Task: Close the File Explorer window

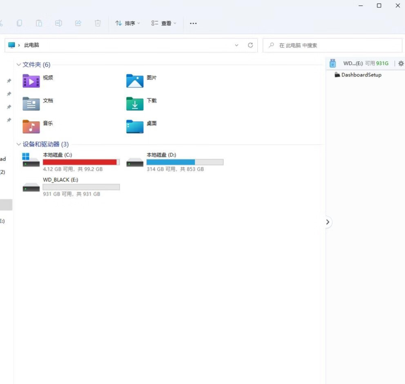Action: [x=398, y=5]
